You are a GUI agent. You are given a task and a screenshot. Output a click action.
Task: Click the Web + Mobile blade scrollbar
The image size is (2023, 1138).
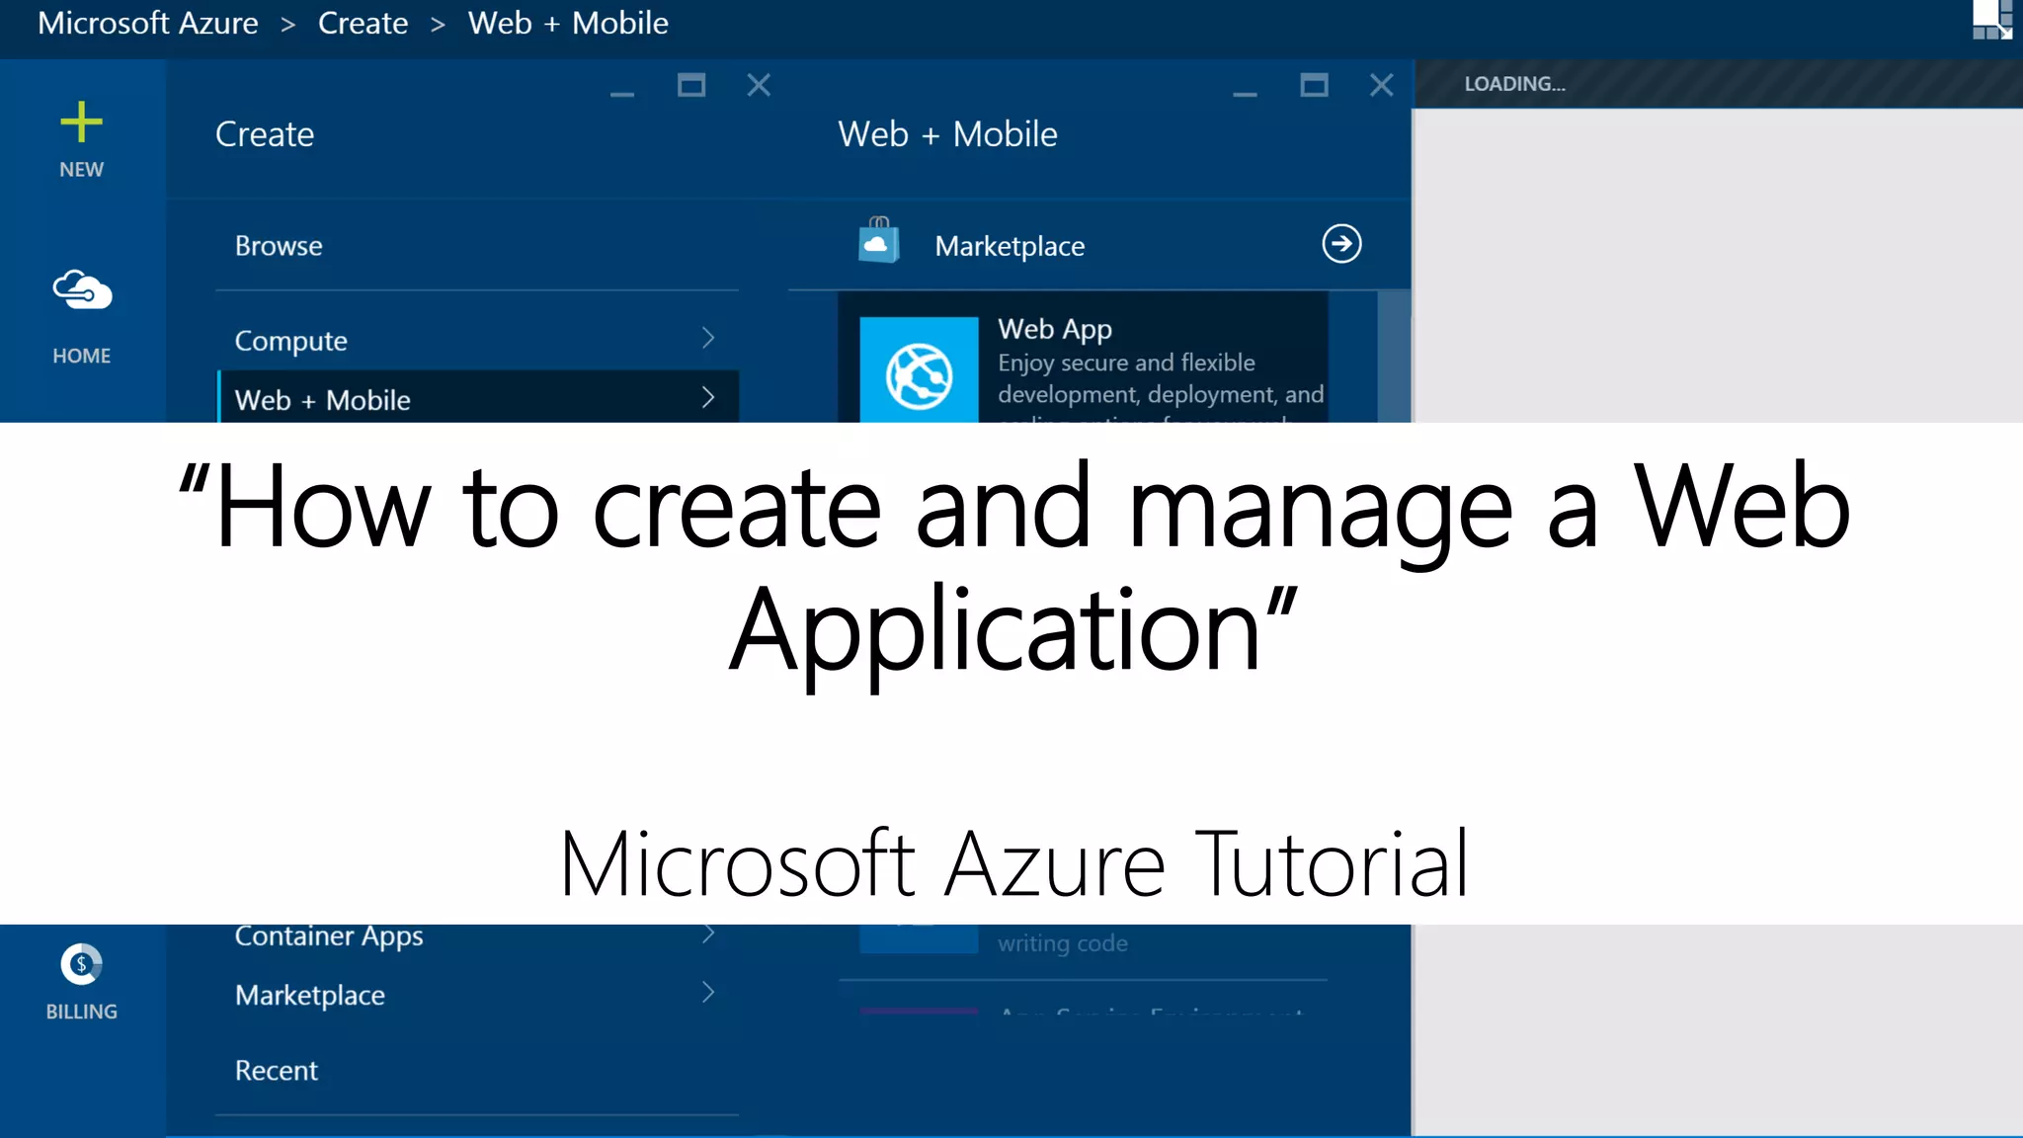click(1394, 357)
